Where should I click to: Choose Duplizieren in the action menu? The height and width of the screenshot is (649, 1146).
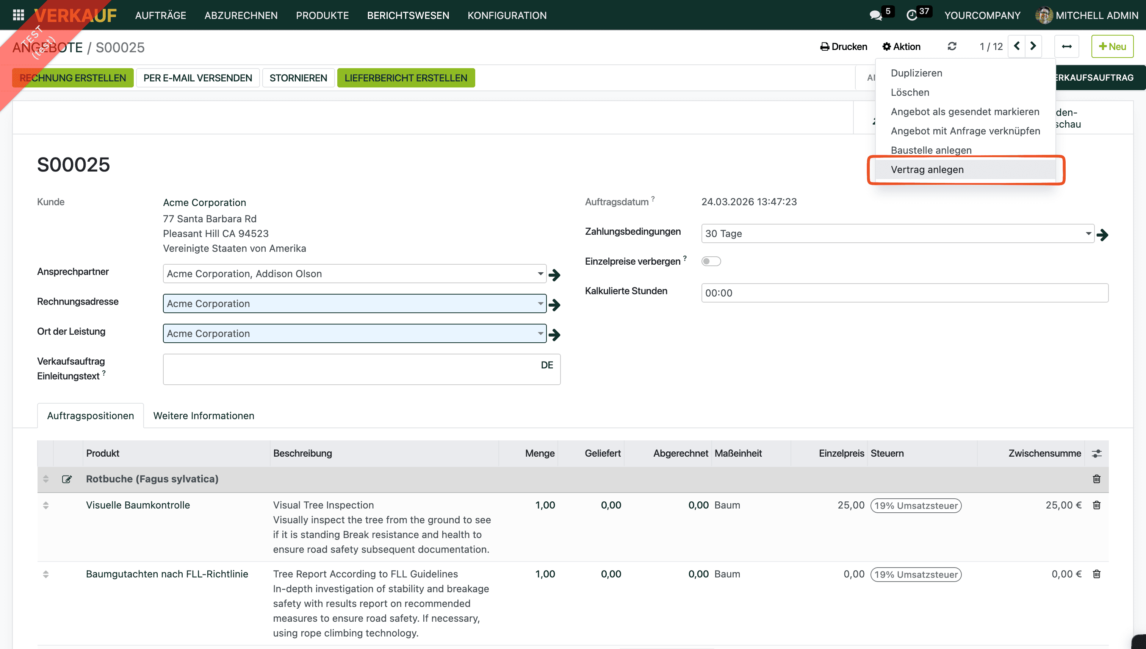click(x=916, y=73)
